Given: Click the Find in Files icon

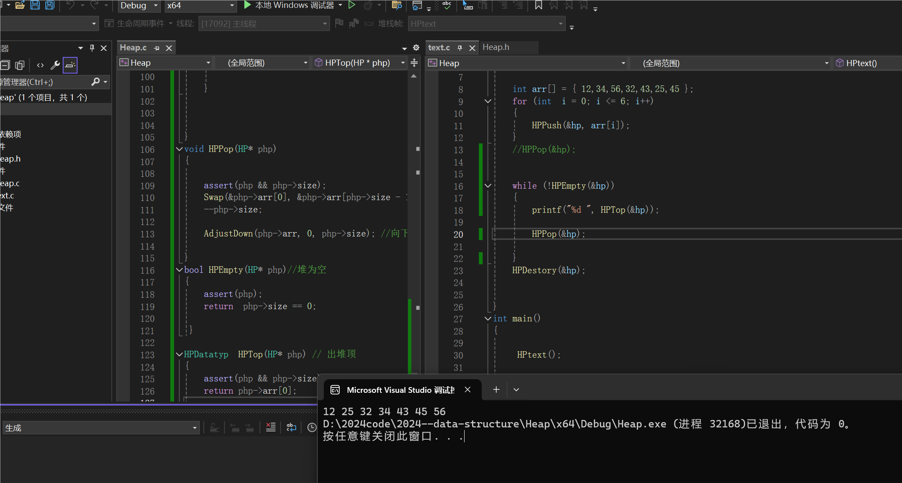Looking at the screenshot, I should click(397, 5).
